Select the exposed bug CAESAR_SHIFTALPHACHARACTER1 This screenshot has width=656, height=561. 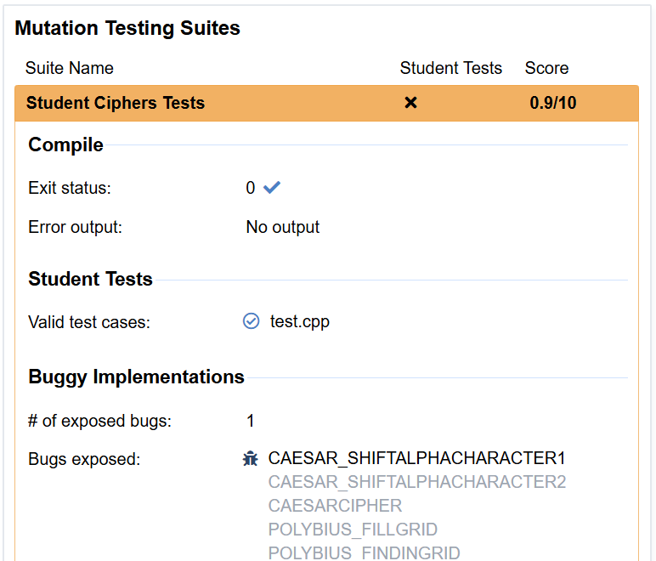click(x=416, y=458)
